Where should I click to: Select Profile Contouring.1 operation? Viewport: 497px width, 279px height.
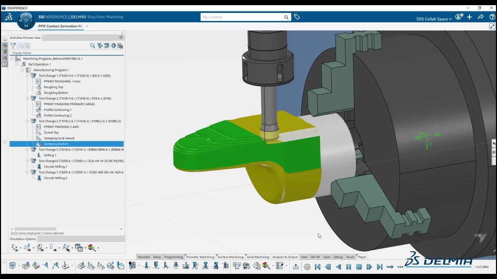(x=57, y=110)
